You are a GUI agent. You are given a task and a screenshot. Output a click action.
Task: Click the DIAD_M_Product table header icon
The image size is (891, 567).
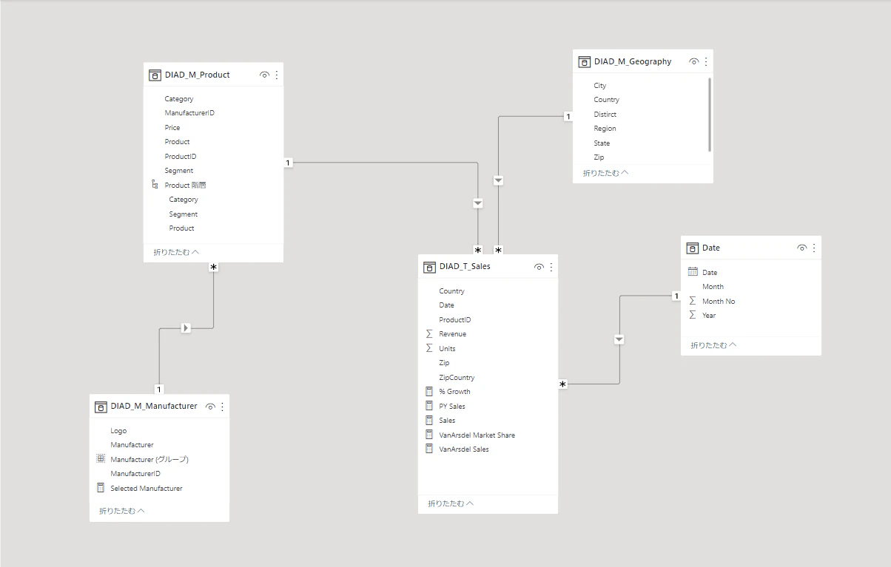pos(155,75)
